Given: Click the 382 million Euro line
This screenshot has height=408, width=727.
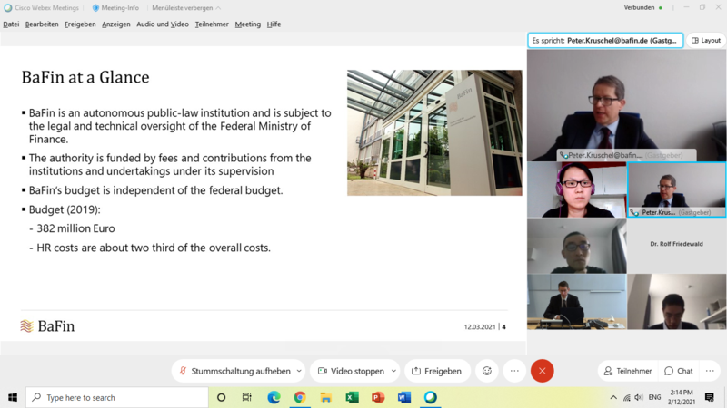Looking at the screenshot, I should coord(75,228).
